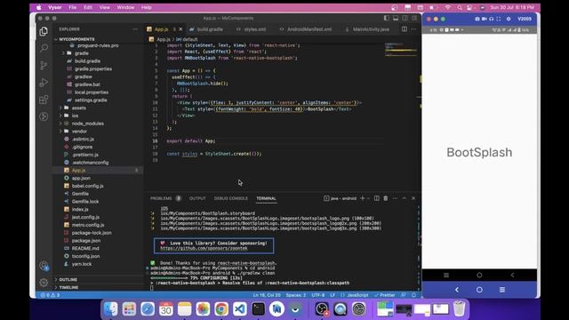Click the code minimap in editor
This screenshot has height=320, width=569.
pyautogui.click(x=401, y=50)
